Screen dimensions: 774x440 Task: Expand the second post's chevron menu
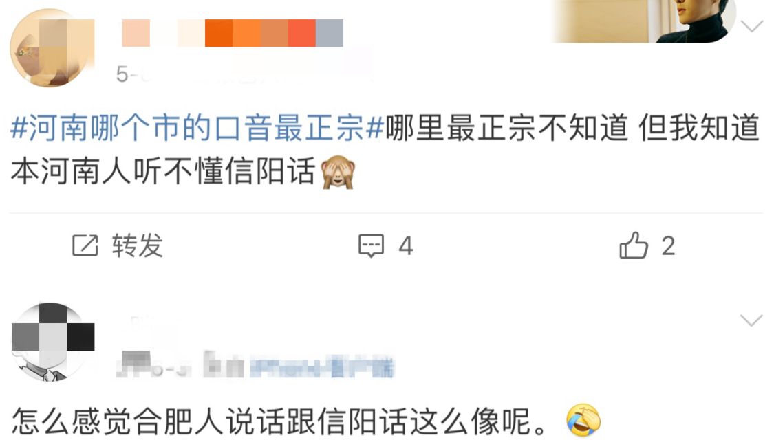click(751, 320)
